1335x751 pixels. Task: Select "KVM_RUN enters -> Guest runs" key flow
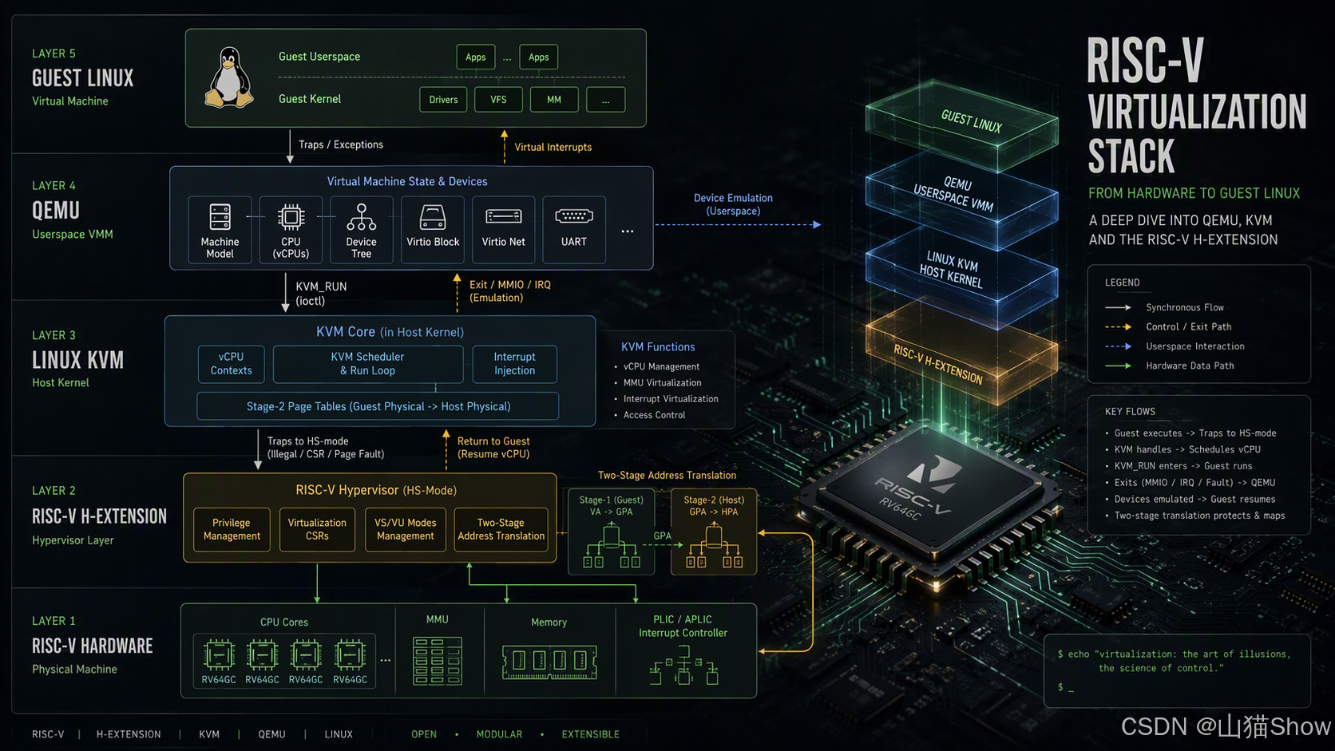tap(1183, 466)
